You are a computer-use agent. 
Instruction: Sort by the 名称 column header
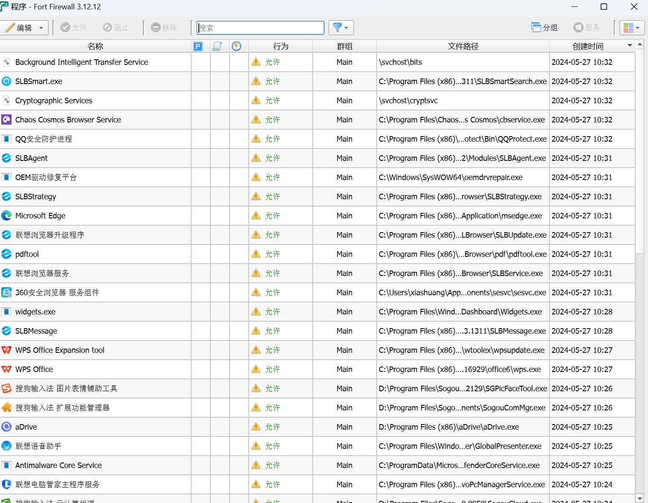point(96,46)
